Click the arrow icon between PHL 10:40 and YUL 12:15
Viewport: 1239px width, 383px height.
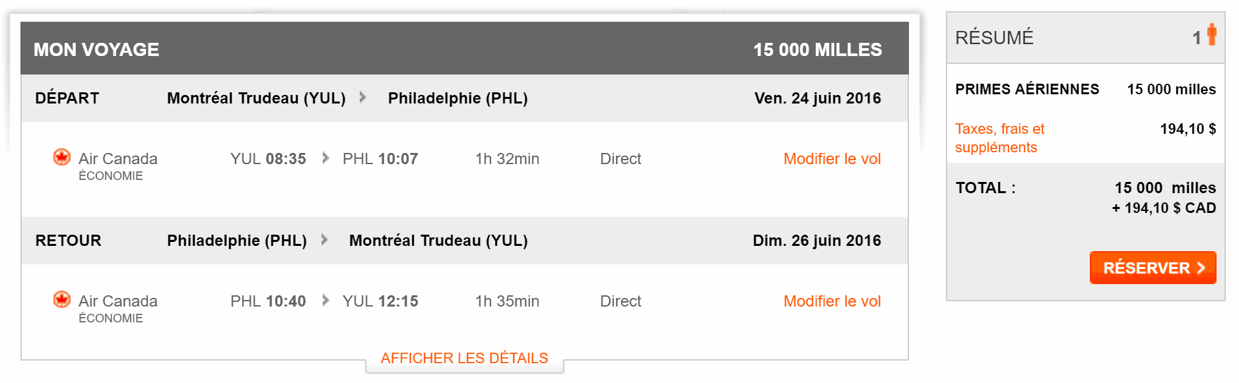[x=325, y=301]
